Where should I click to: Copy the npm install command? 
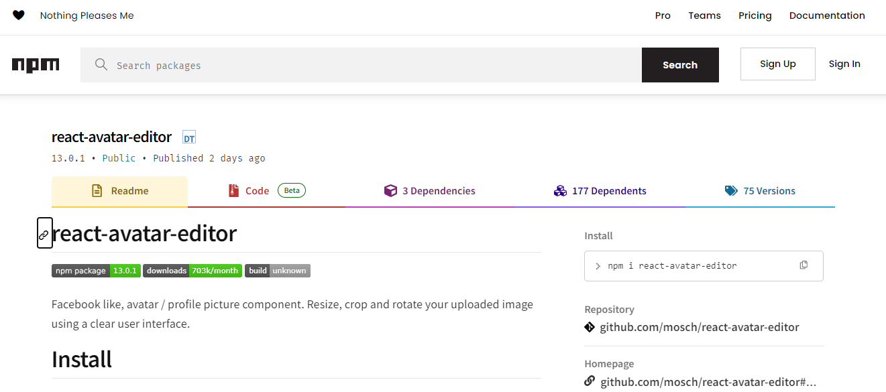pos(804,265)
